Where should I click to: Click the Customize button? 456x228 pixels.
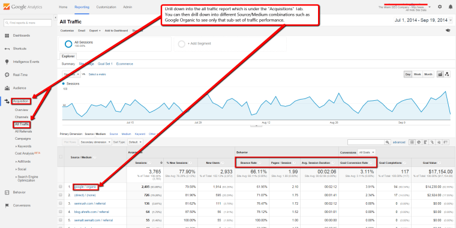click(67, 31)
